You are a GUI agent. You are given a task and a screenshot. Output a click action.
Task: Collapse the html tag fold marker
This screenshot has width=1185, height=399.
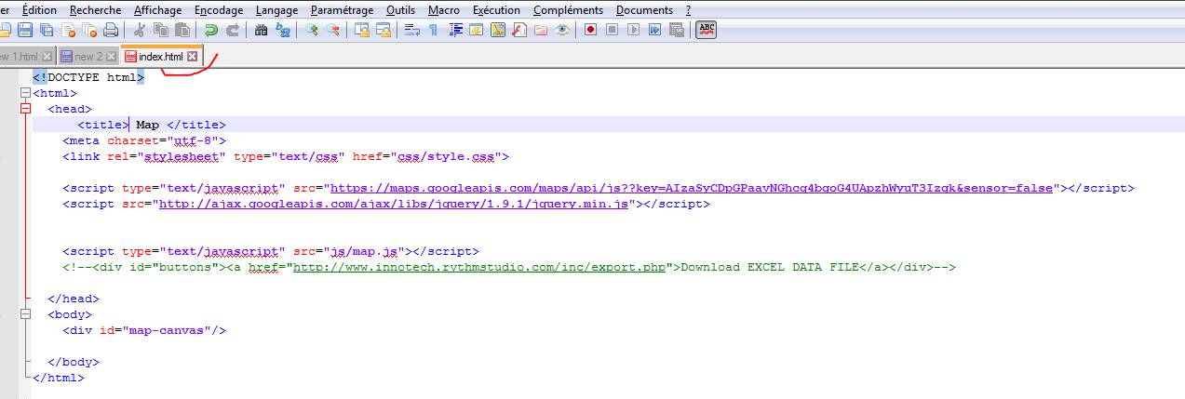pos(24,93)
